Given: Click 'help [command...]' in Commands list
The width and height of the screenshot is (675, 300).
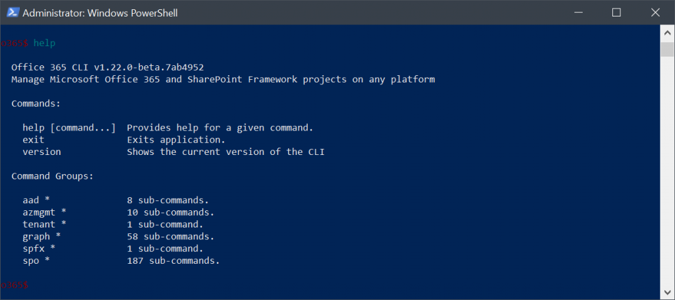Looking at the screenshot, I should 69,128.
